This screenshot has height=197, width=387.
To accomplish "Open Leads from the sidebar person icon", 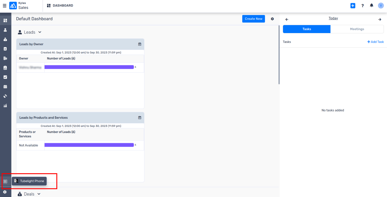I will pos(5,30).
